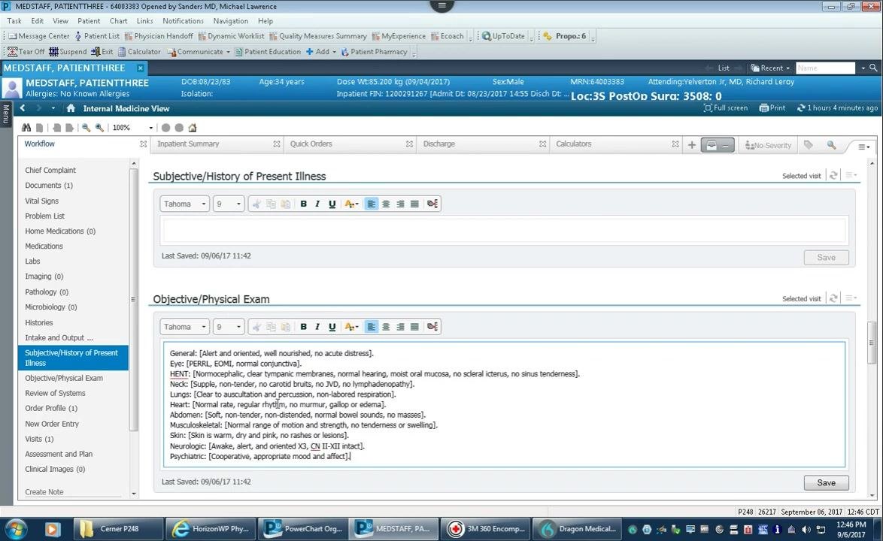Viewport: 883px width, 541px height.
Task: Click the house icon next to Internal Medicine View
Action: click(71, 108)
